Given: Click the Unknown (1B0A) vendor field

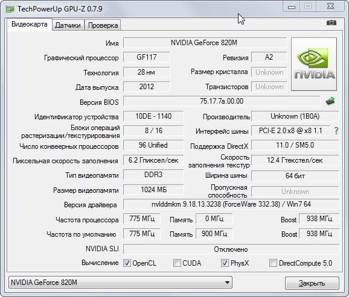Looking at the screenshot, I should coord(295,116).
